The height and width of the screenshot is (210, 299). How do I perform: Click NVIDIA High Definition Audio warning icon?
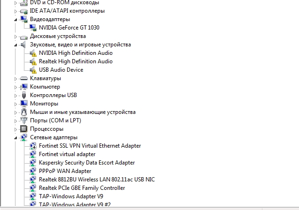click(33, 53)
